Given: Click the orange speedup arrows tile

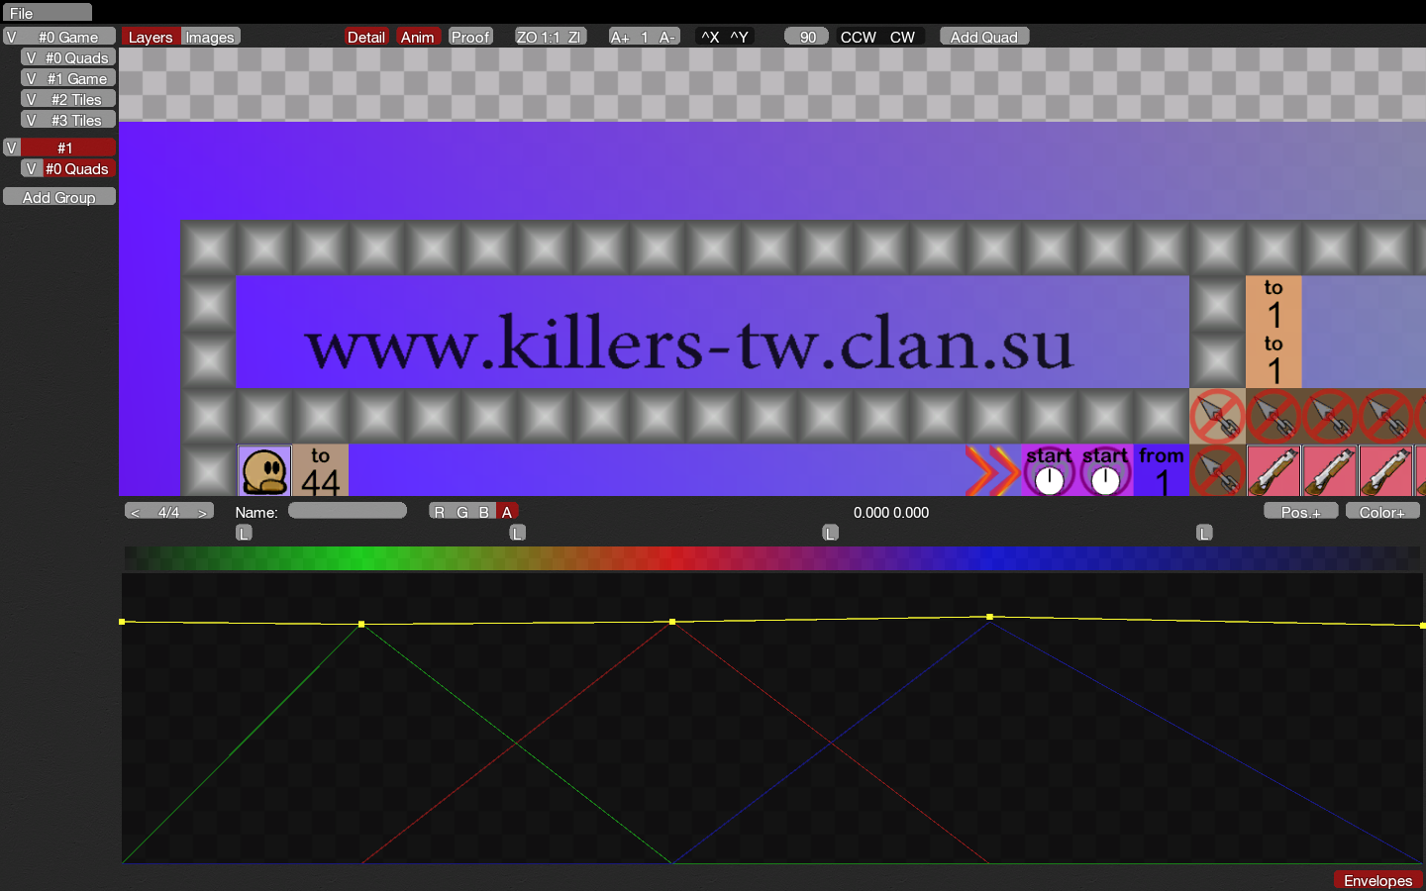Looking at the screenshot, I should tap(992, 471).
